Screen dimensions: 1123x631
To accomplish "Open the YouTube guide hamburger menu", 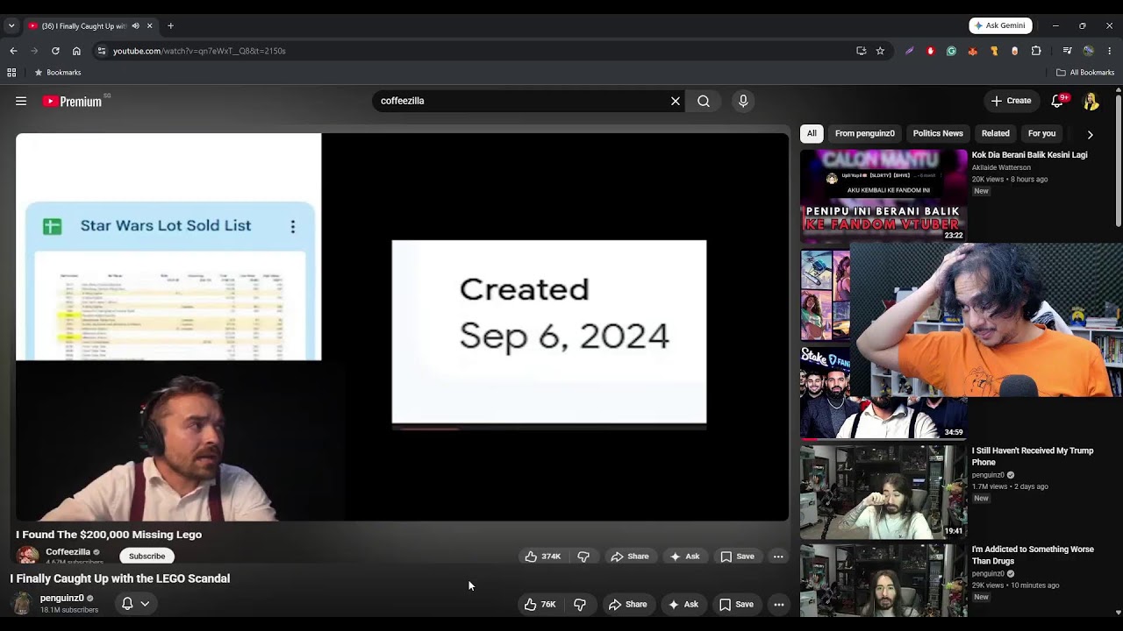I will tap(21, 102).
